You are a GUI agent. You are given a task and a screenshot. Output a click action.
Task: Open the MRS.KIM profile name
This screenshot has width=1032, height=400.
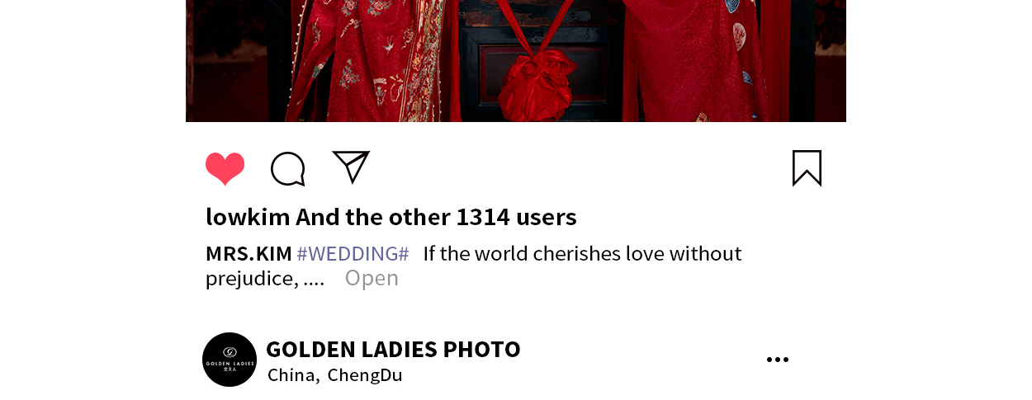(249, 253)
